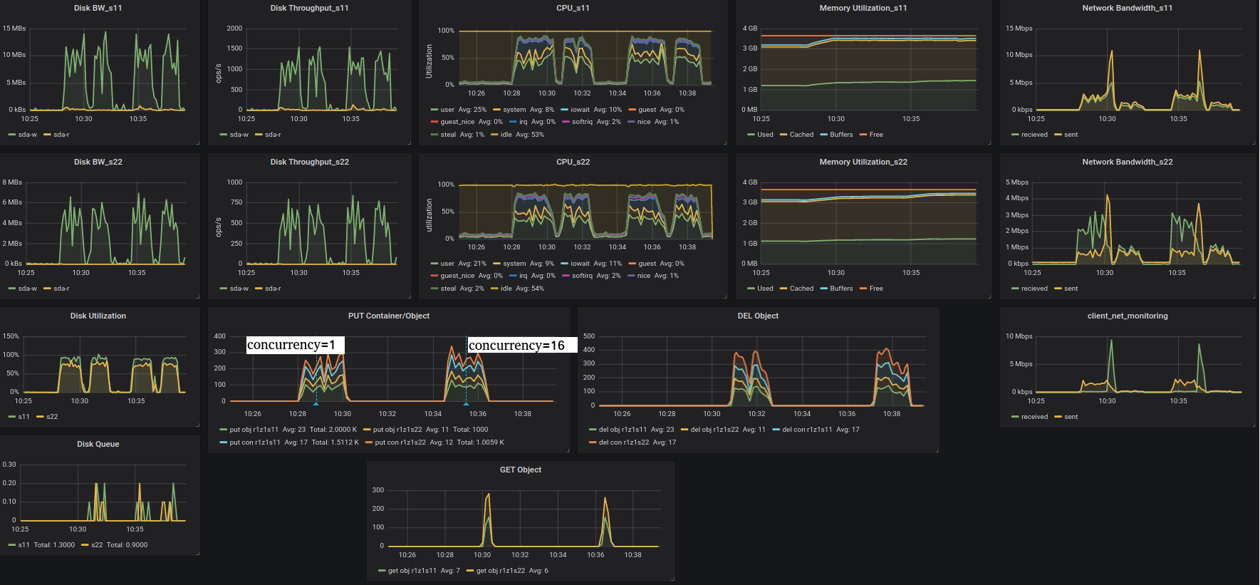
Task: Open color picker for sent swatch, client_net_monitoring
Action: 1058,417
